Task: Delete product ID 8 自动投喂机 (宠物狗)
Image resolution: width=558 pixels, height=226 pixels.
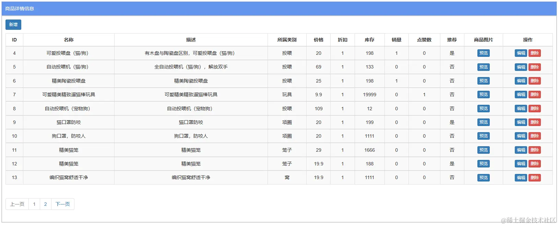Action: pyautogui.click(x=534, y=109)
